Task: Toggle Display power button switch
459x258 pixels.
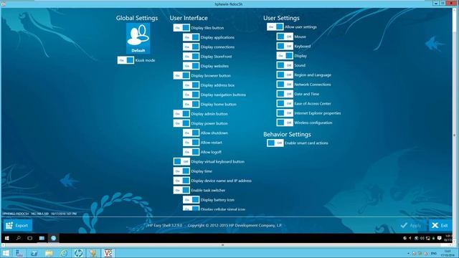Action: click(181, 123)
